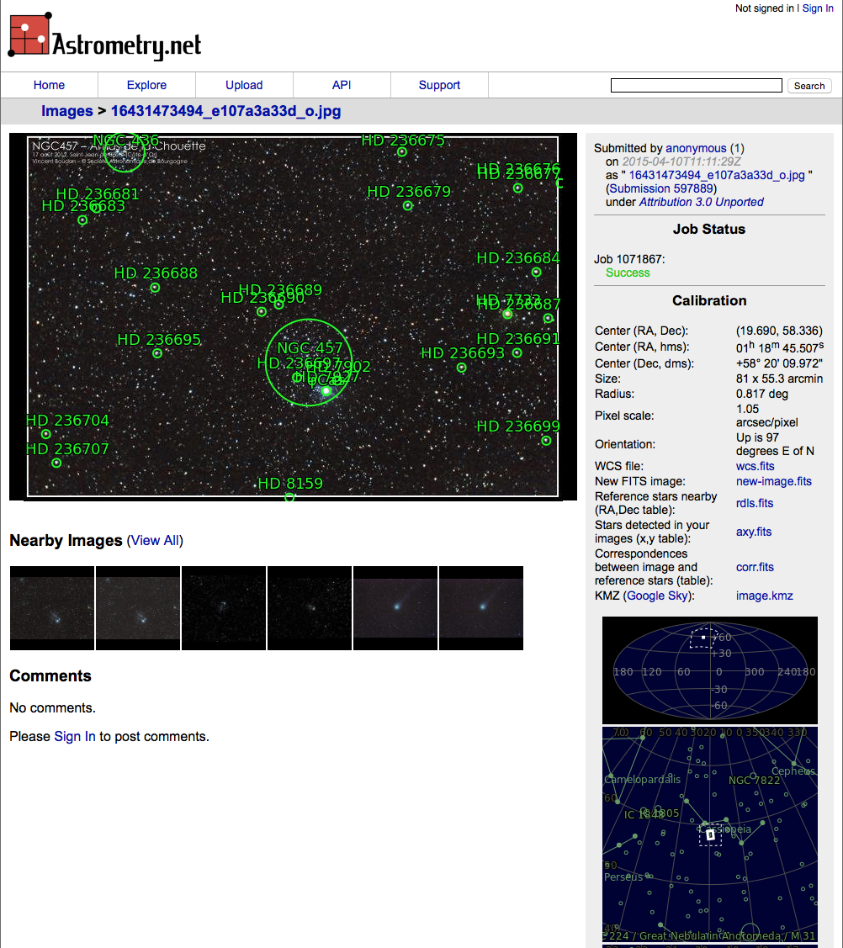The image size is (843, 948).
Task: Click inside the search text field
Action: pos(696,86)
